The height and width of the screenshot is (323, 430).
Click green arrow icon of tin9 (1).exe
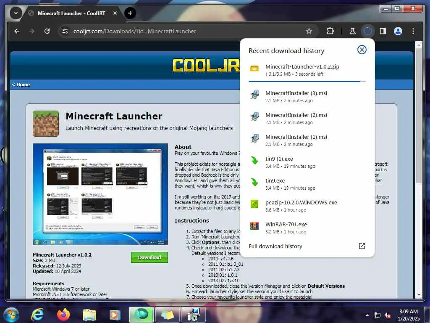pos(254,160)
